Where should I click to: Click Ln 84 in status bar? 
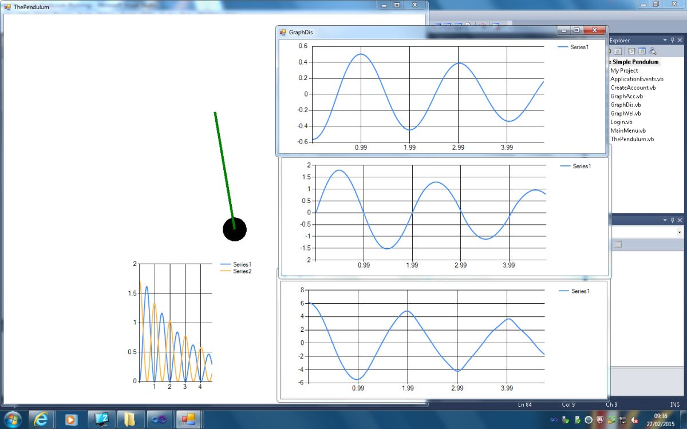(524, 404)
